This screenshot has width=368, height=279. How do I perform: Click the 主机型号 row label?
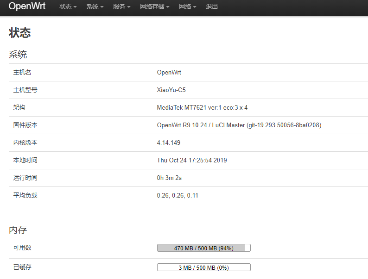click(x=25, y=90)
